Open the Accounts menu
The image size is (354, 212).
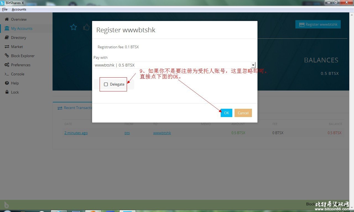point(19,9)
